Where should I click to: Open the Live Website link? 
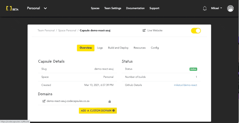click(x=155, y=30)
